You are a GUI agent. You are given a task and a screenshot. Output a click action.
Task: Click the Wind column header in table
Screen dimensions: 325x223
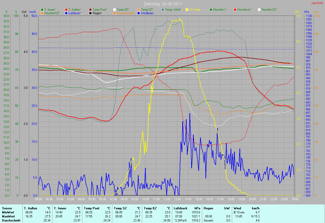pos(238,208)
